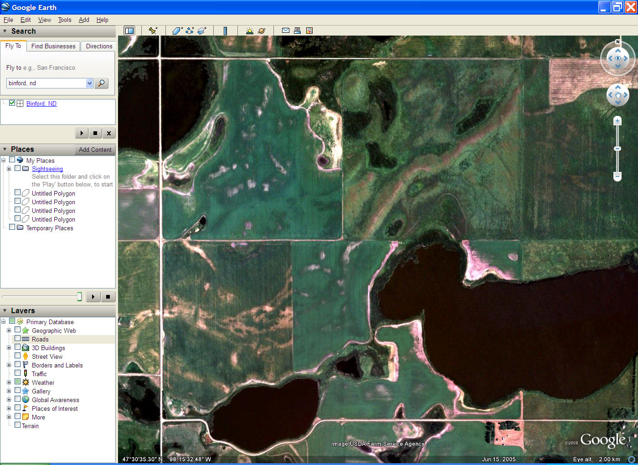Collapse the Search panel
Image resolution: width=638 pixels, height=465 pixels.
pos(5,31)
